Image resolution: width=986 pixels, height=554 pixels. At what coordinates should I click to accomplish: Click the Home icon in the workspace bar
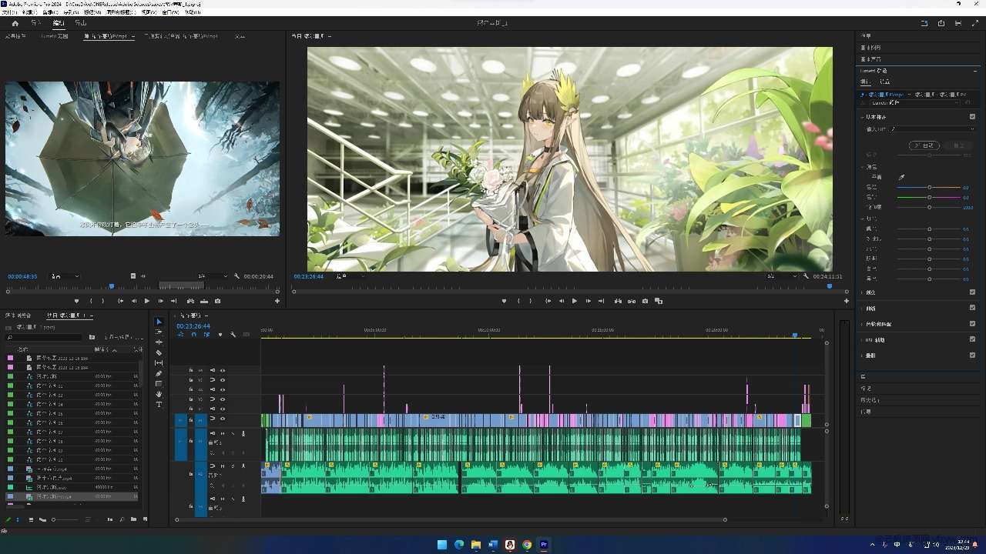(x=15, y=23)
